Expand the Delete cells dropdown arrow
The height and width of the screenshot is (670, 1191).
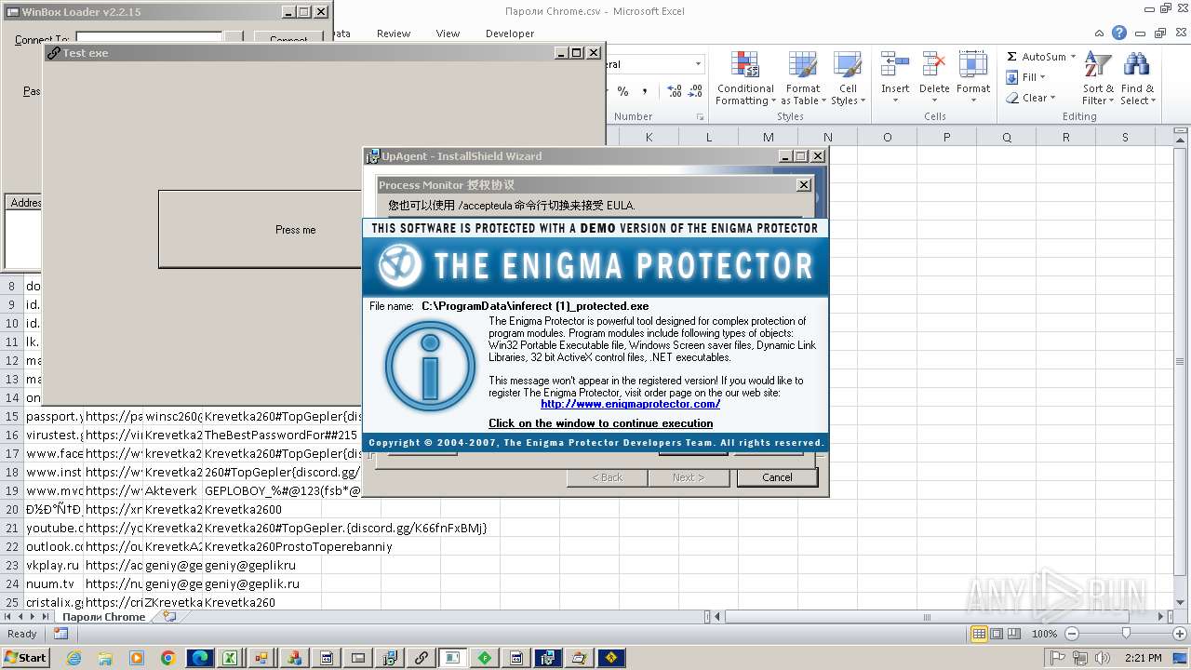(x=933, y=100)
